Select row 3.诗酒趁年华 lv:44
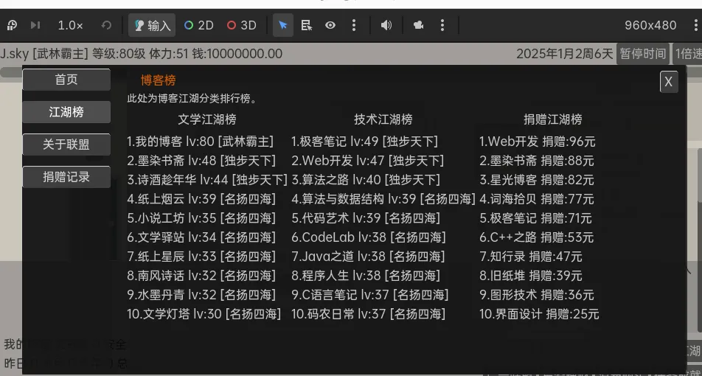 click(x=207, y=180)
